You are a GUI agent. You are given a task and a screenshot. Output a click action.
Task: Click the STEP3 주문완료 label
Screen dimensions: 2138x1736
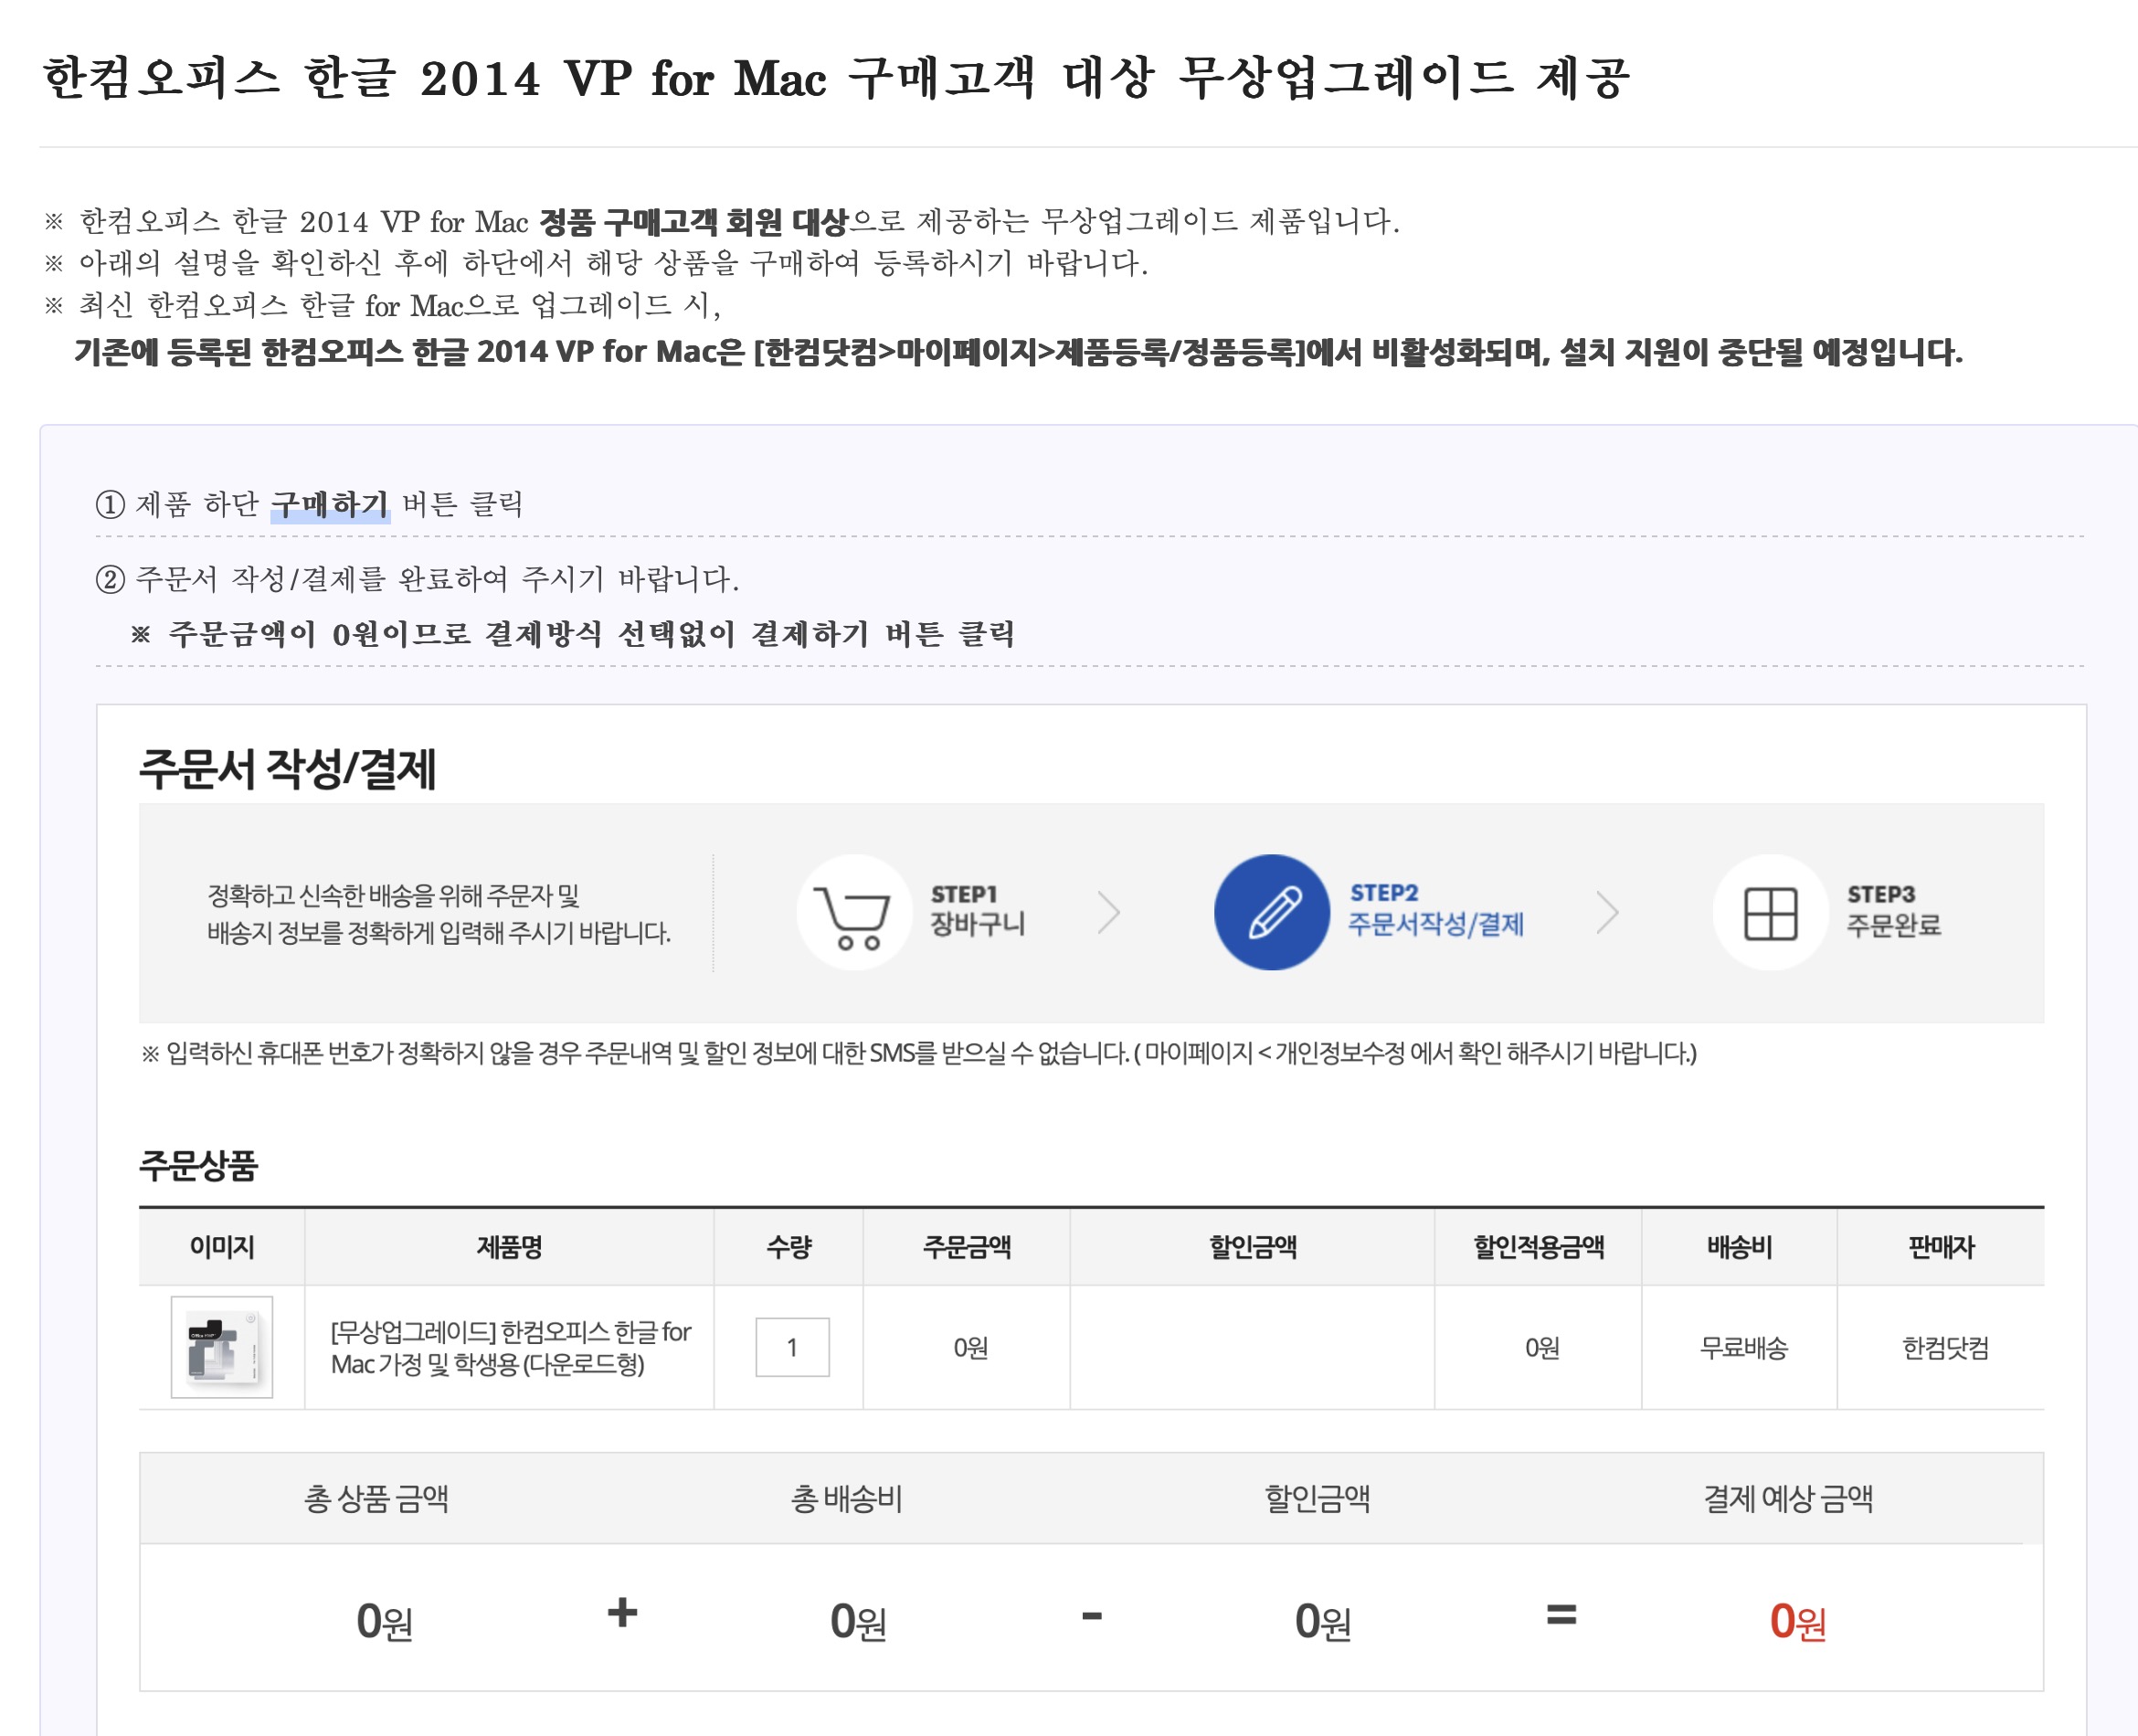[x=1893, y=925]
